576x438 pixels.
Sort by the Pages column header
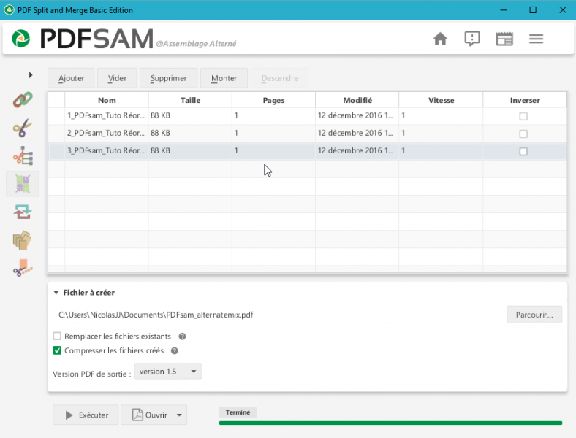(x=273, y=100)
